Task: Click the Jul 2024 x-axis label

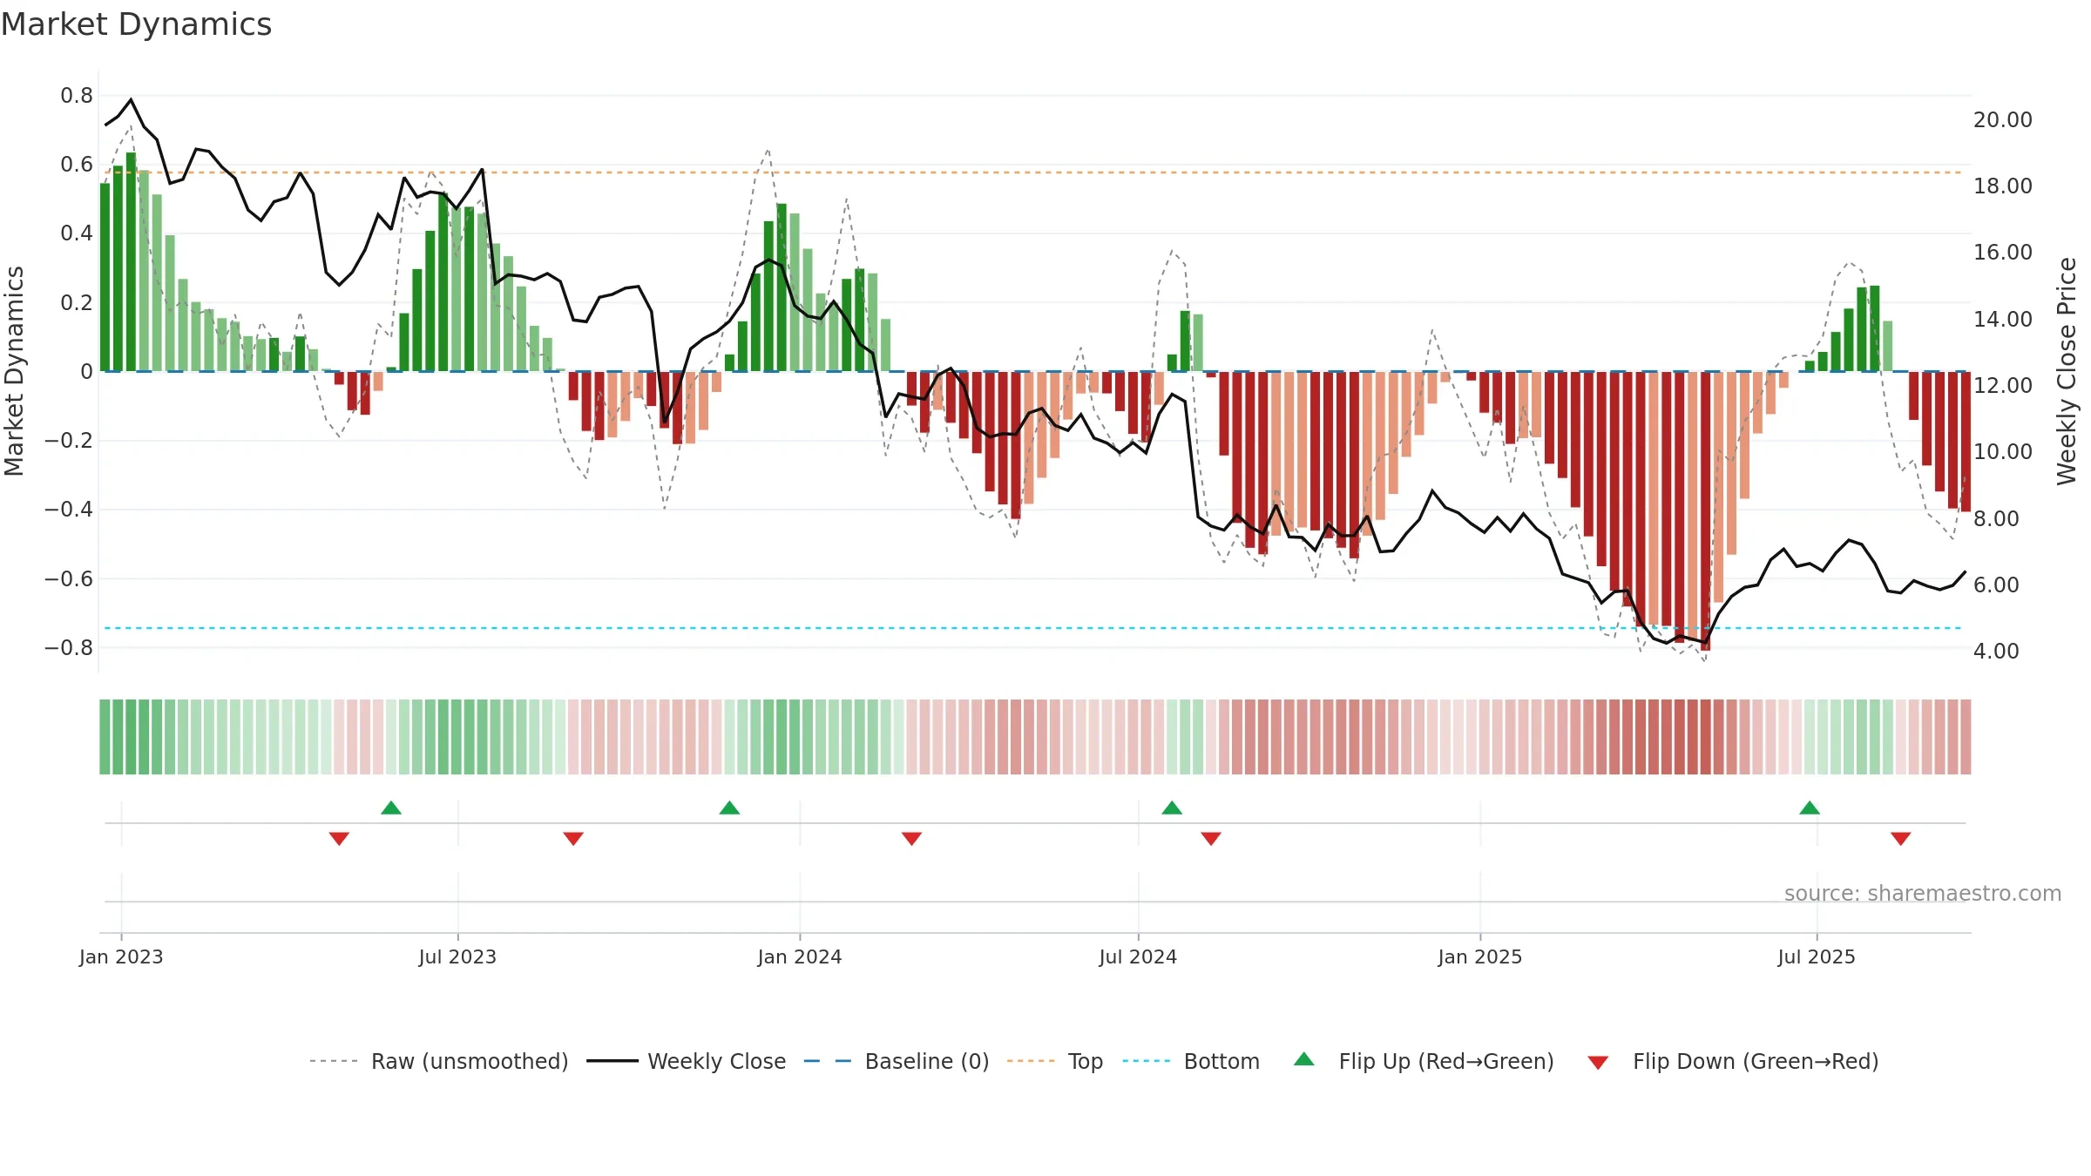Action: pos(1138,956)
